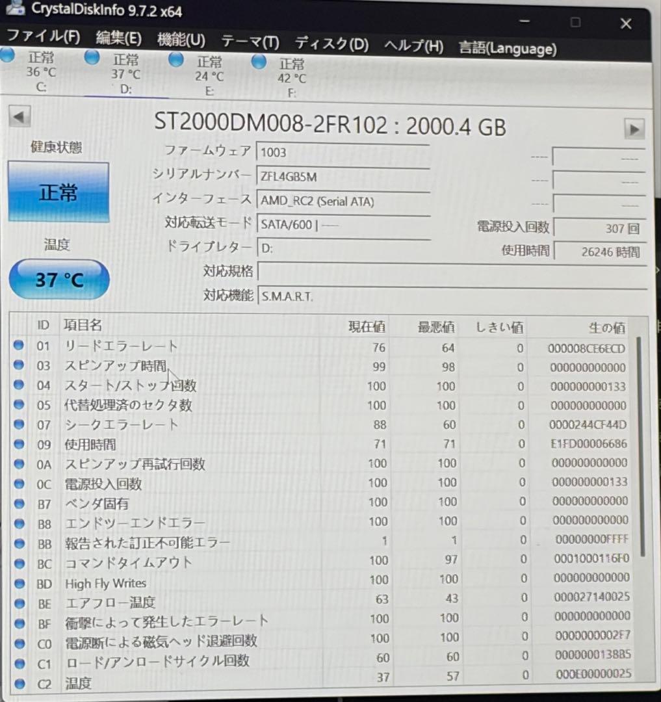The width and height of the screenshot is (661, 702).
Task: Click the blue dot beside High Fly Writes
Action: tap(19, 584)
